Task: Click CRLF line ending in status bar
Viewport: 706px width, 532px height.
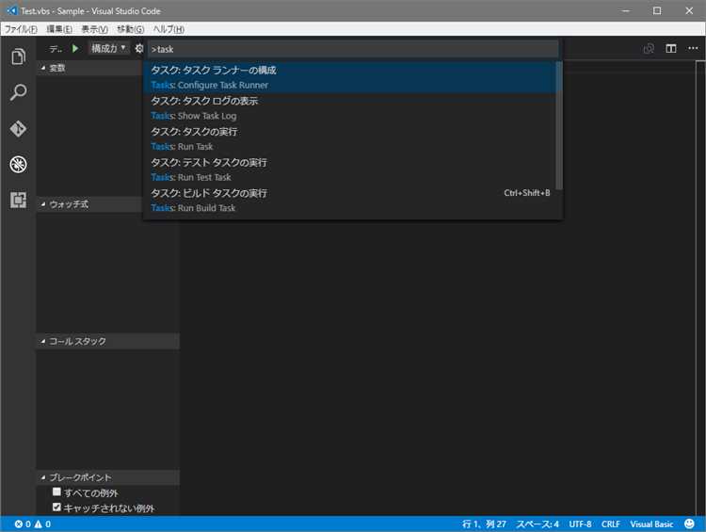Action: [x=611, y=524]
